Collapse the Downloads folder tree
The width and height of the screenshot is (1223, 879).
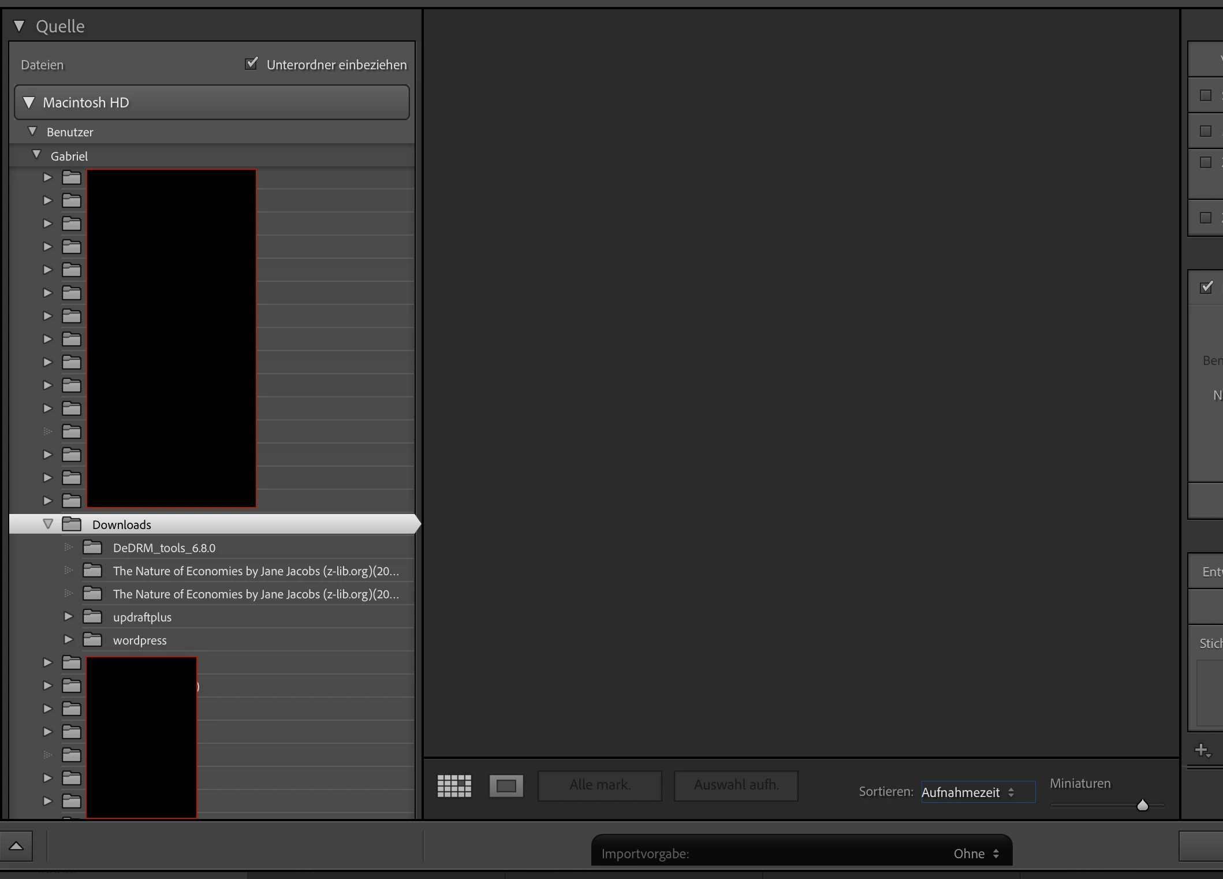(48, 524)
